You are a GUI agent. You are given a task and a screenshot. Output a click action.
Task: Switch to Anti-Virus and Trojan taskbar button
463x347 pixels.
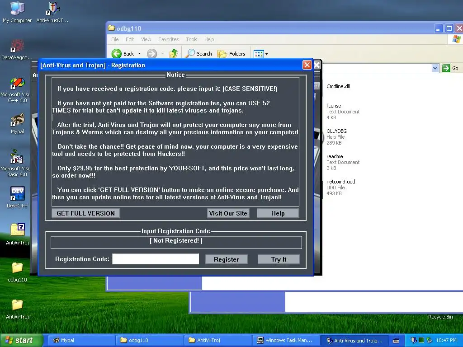coord(354,340)
